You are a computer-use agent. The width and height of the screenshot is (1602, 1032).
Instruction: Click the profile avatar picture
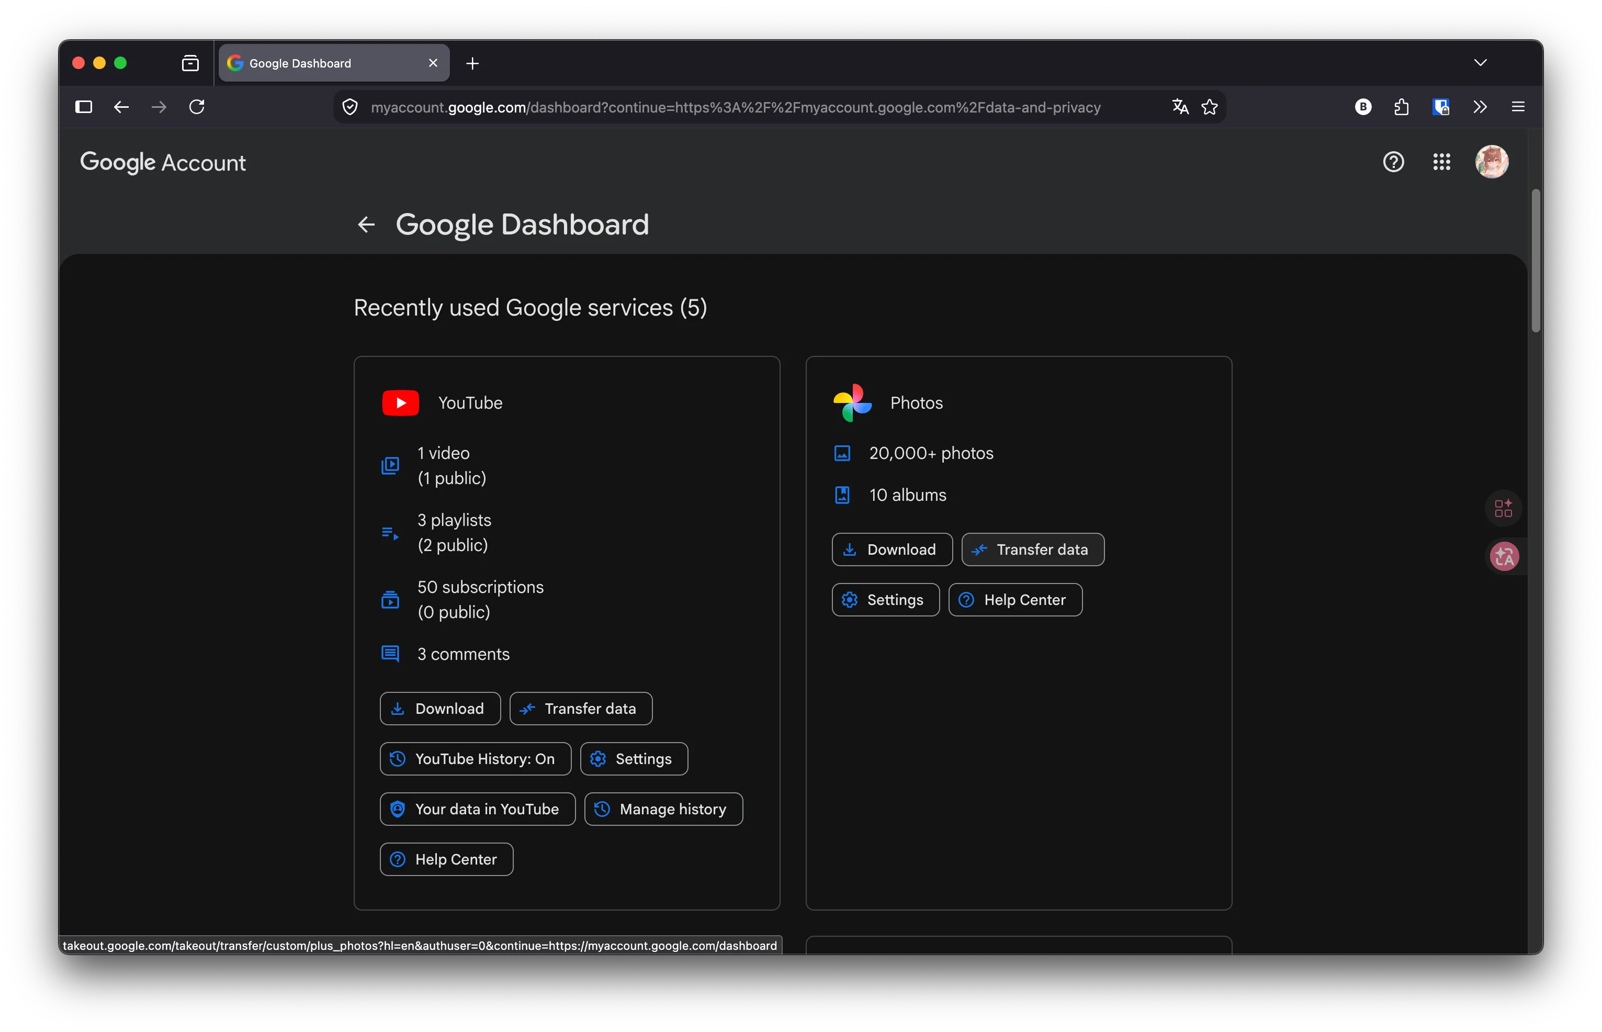(x=1492, y=162)
